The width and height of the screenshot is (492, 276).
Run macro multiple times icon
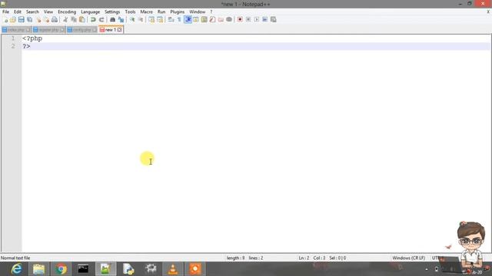pos(264,19)
